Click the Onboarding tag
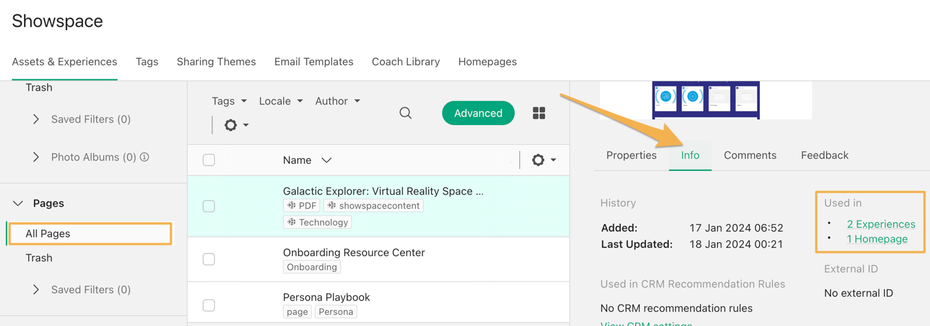 pyautogui.click(x=312, y=267)
